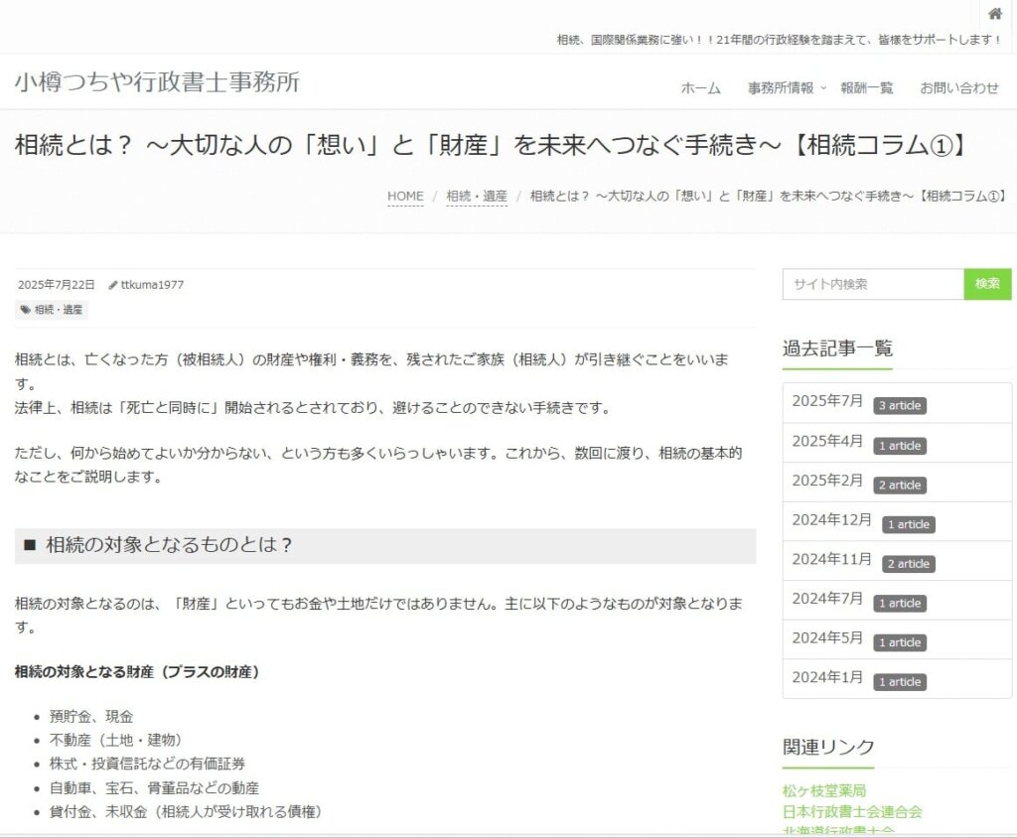The width and height of the screenshot is (1017, 838).
Task: Open 相続・遺産 breadcrumb link
Action: 477,197
